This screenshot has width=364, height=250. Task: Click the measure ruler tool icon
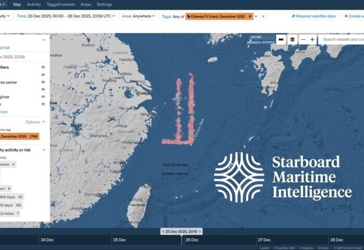[x=281, y=40]
